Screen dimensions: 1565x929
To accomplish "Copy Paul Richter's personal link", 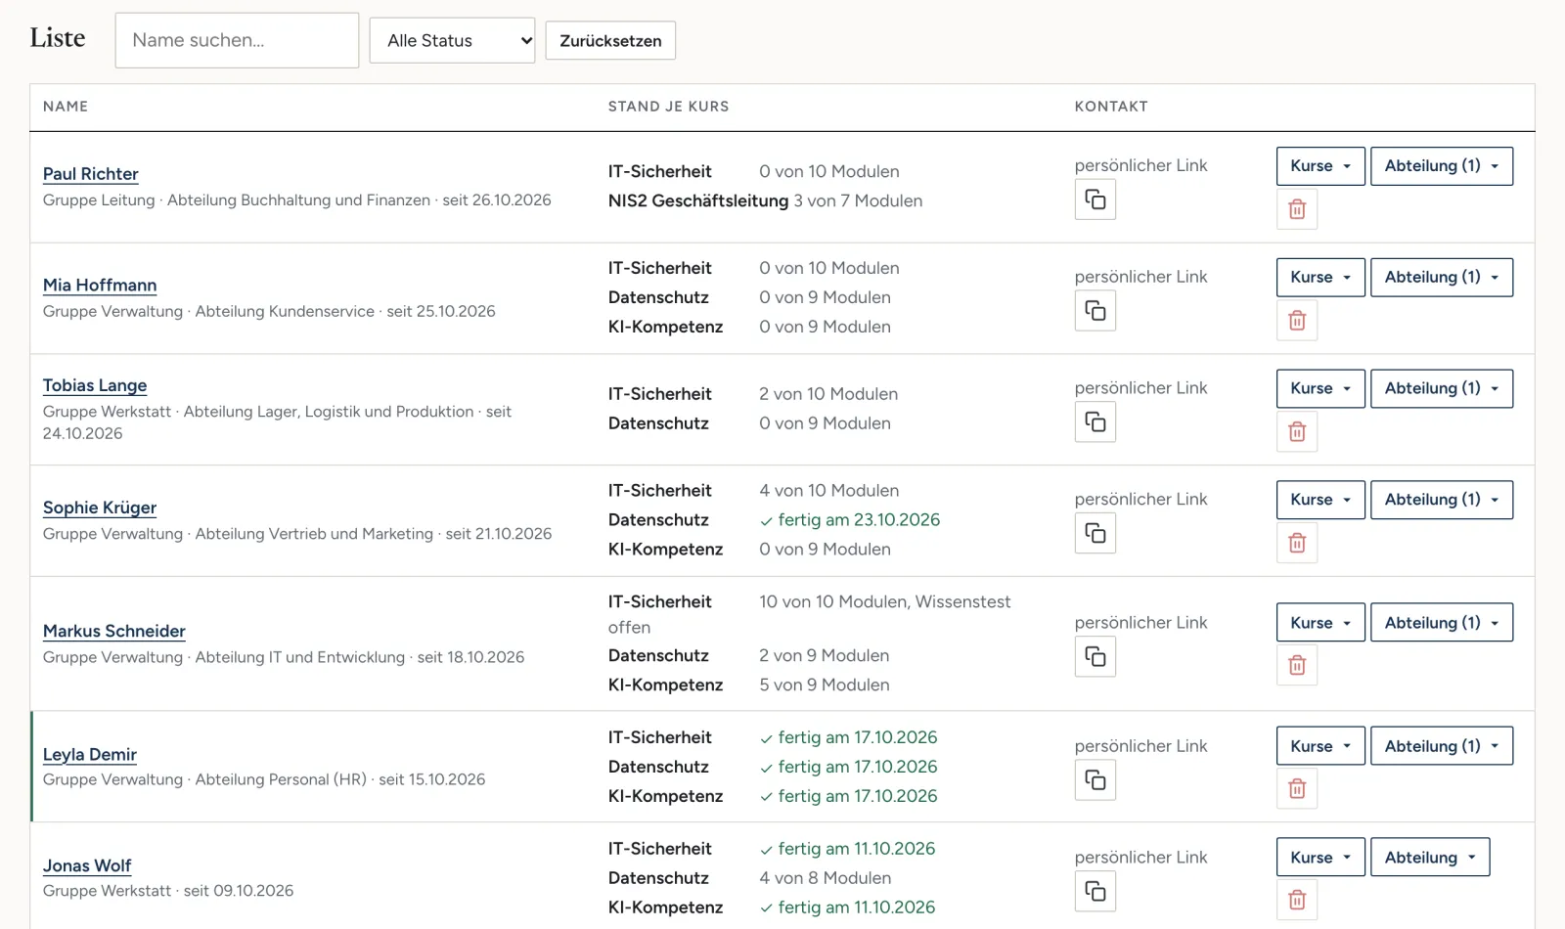I will (1095, 199).
